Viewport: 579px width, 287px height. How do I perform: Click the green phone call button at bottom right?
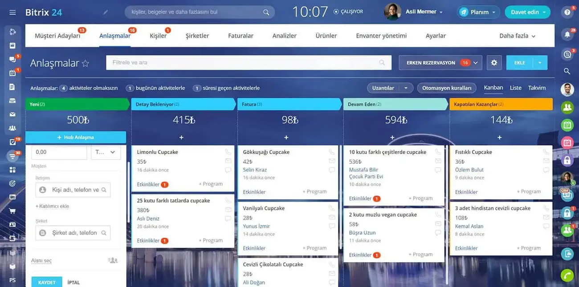click(x=567, y=275)
